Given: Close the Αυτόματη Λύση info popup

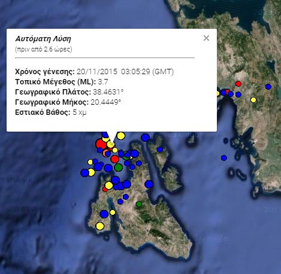Looking at the screenshot, I should [x=206, y=38].
